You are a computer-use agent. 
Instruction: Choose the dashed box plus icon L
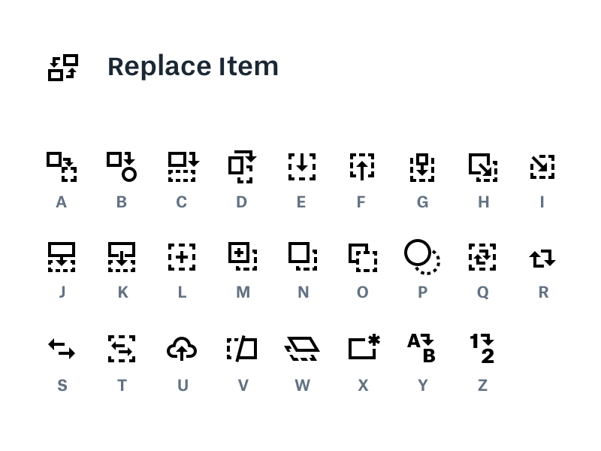click(182, 257)
